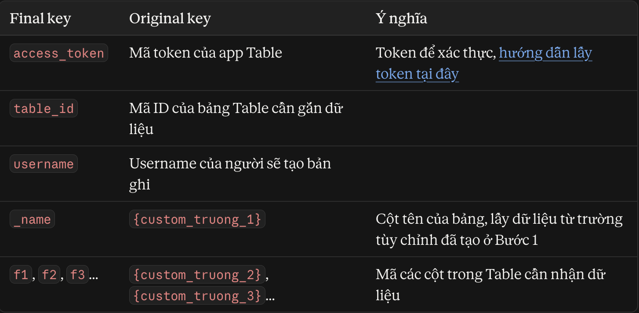Click the 'Token để xác thực' text

(436, 53)
